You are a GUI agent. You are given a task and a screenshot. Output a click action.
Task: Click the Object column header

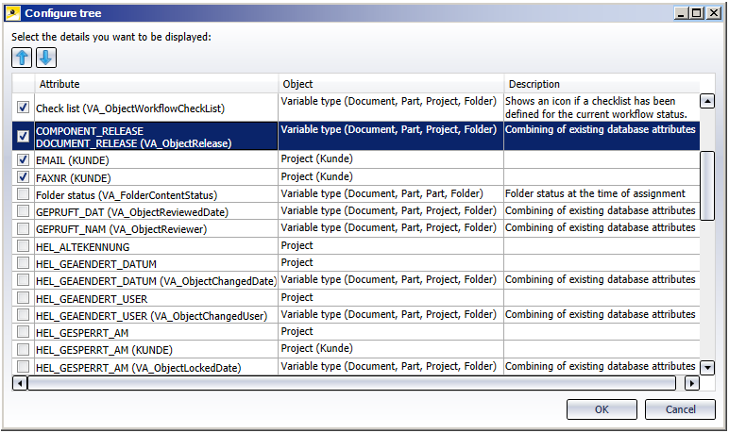(391, 84)
